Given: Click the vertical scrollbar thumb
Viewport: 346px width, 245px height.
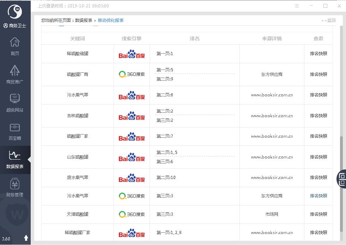Looking at the screenshot, I should 341,184.
